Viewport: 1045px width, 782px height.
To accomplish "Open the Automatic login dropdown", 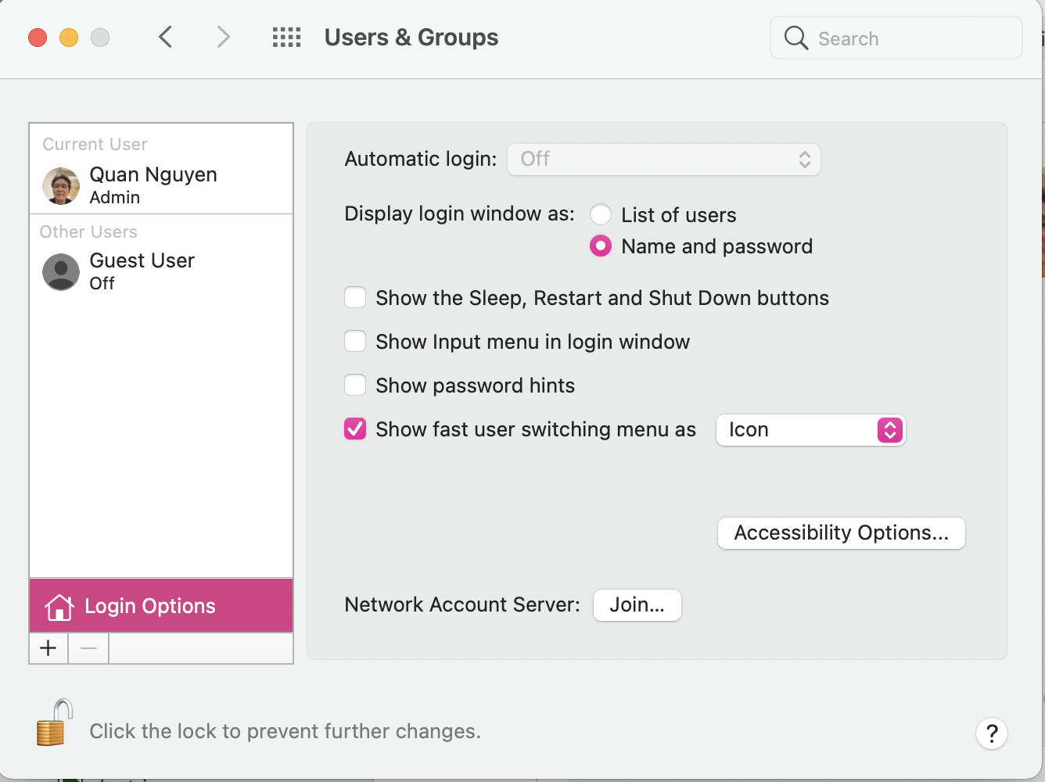I will tap(664, 160).
